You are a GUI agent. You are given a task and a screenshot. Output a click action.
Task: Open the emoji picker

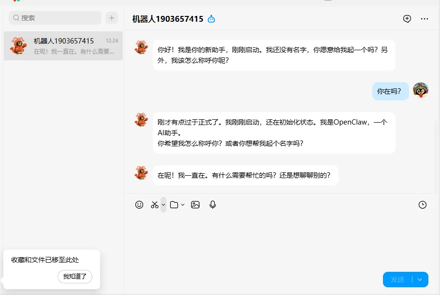[139, 205]
